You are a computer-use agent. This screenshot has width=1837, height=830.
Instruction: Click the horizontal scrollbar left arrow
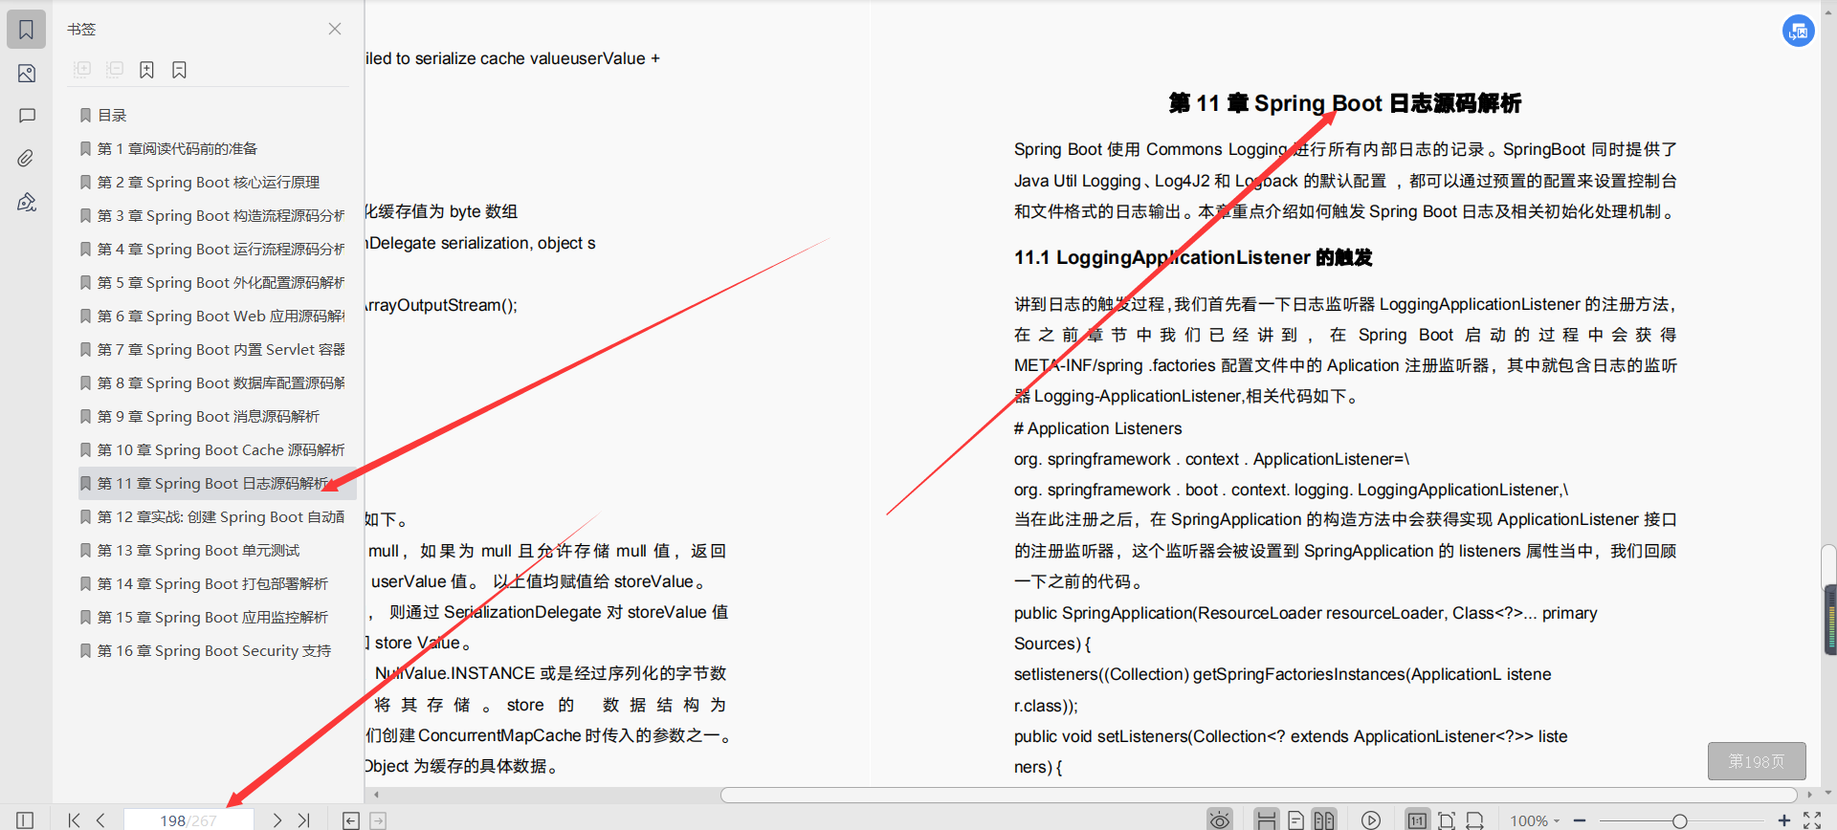pos(377,795)
